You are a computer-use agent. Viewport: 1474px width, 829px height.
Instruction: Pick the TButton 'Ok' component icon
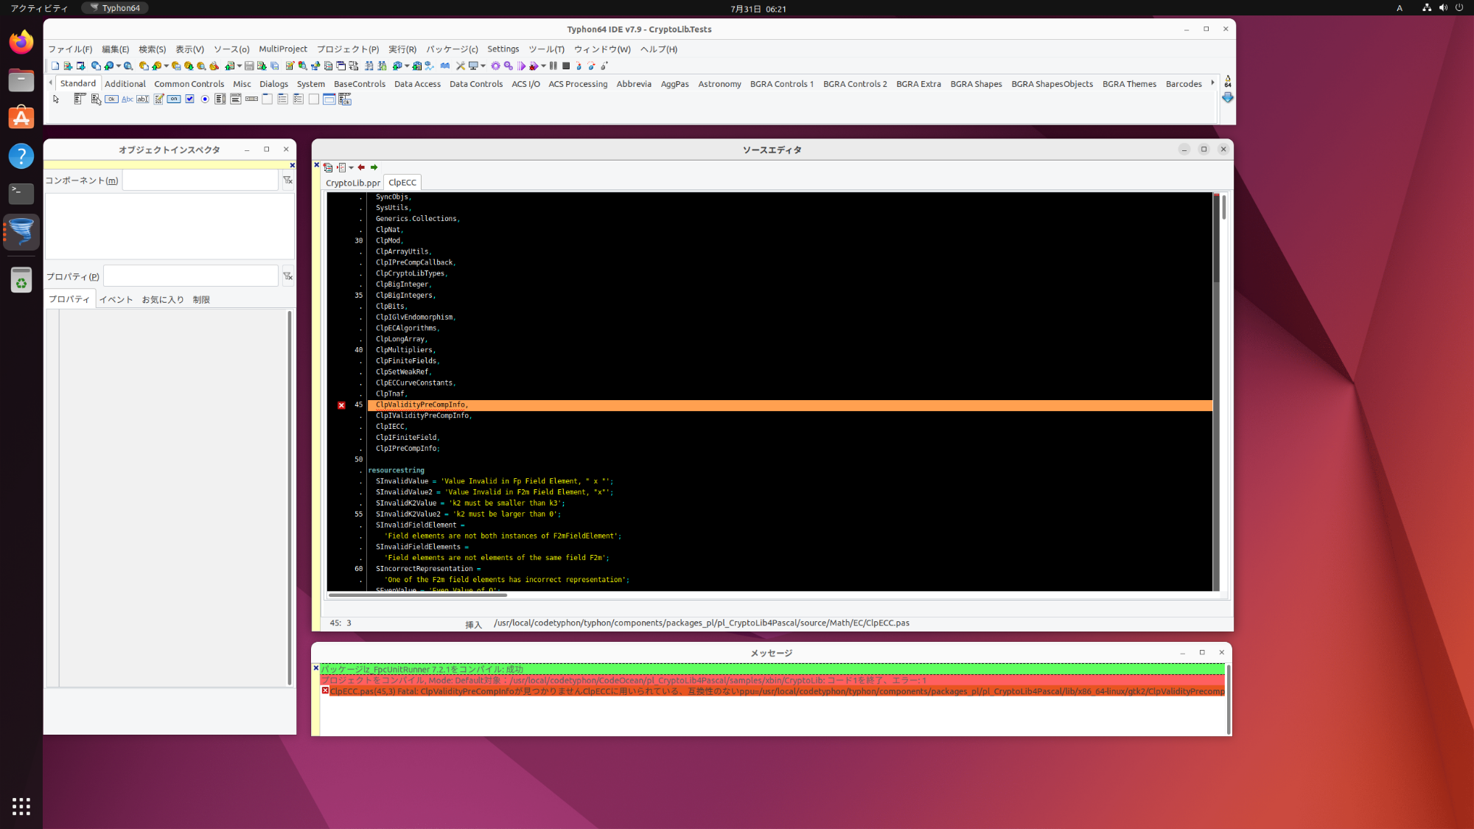111,99
